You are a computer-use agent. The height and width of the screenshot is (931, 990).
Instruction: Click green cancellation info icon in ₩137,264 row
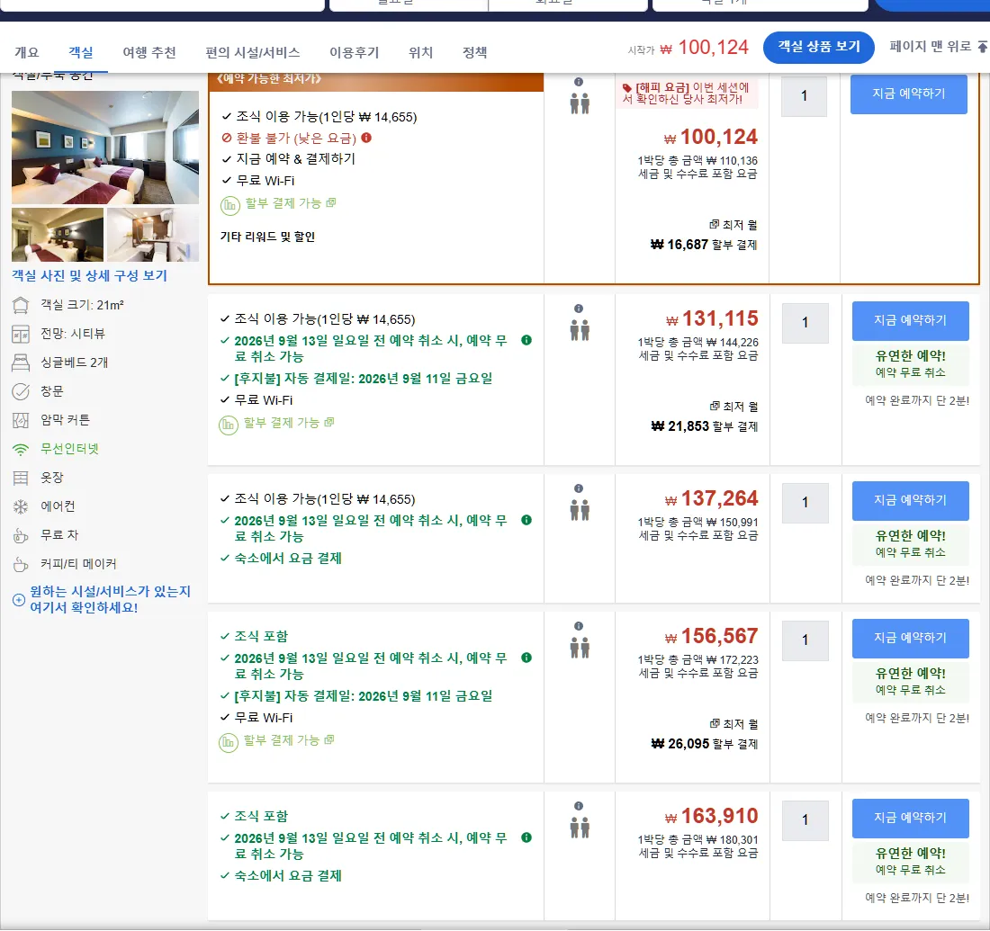pos(526,520)
